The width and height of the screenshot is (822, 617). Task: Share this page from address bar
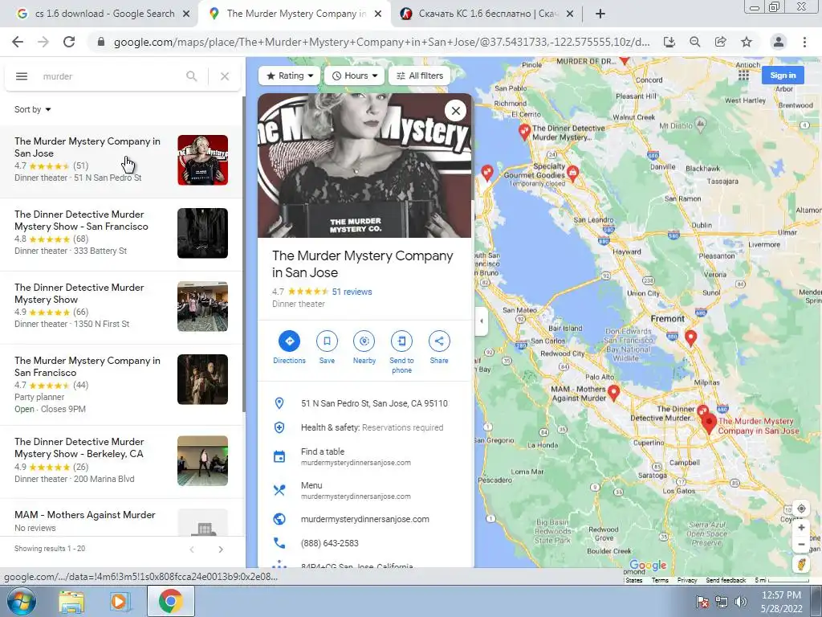tap(721, 42)
